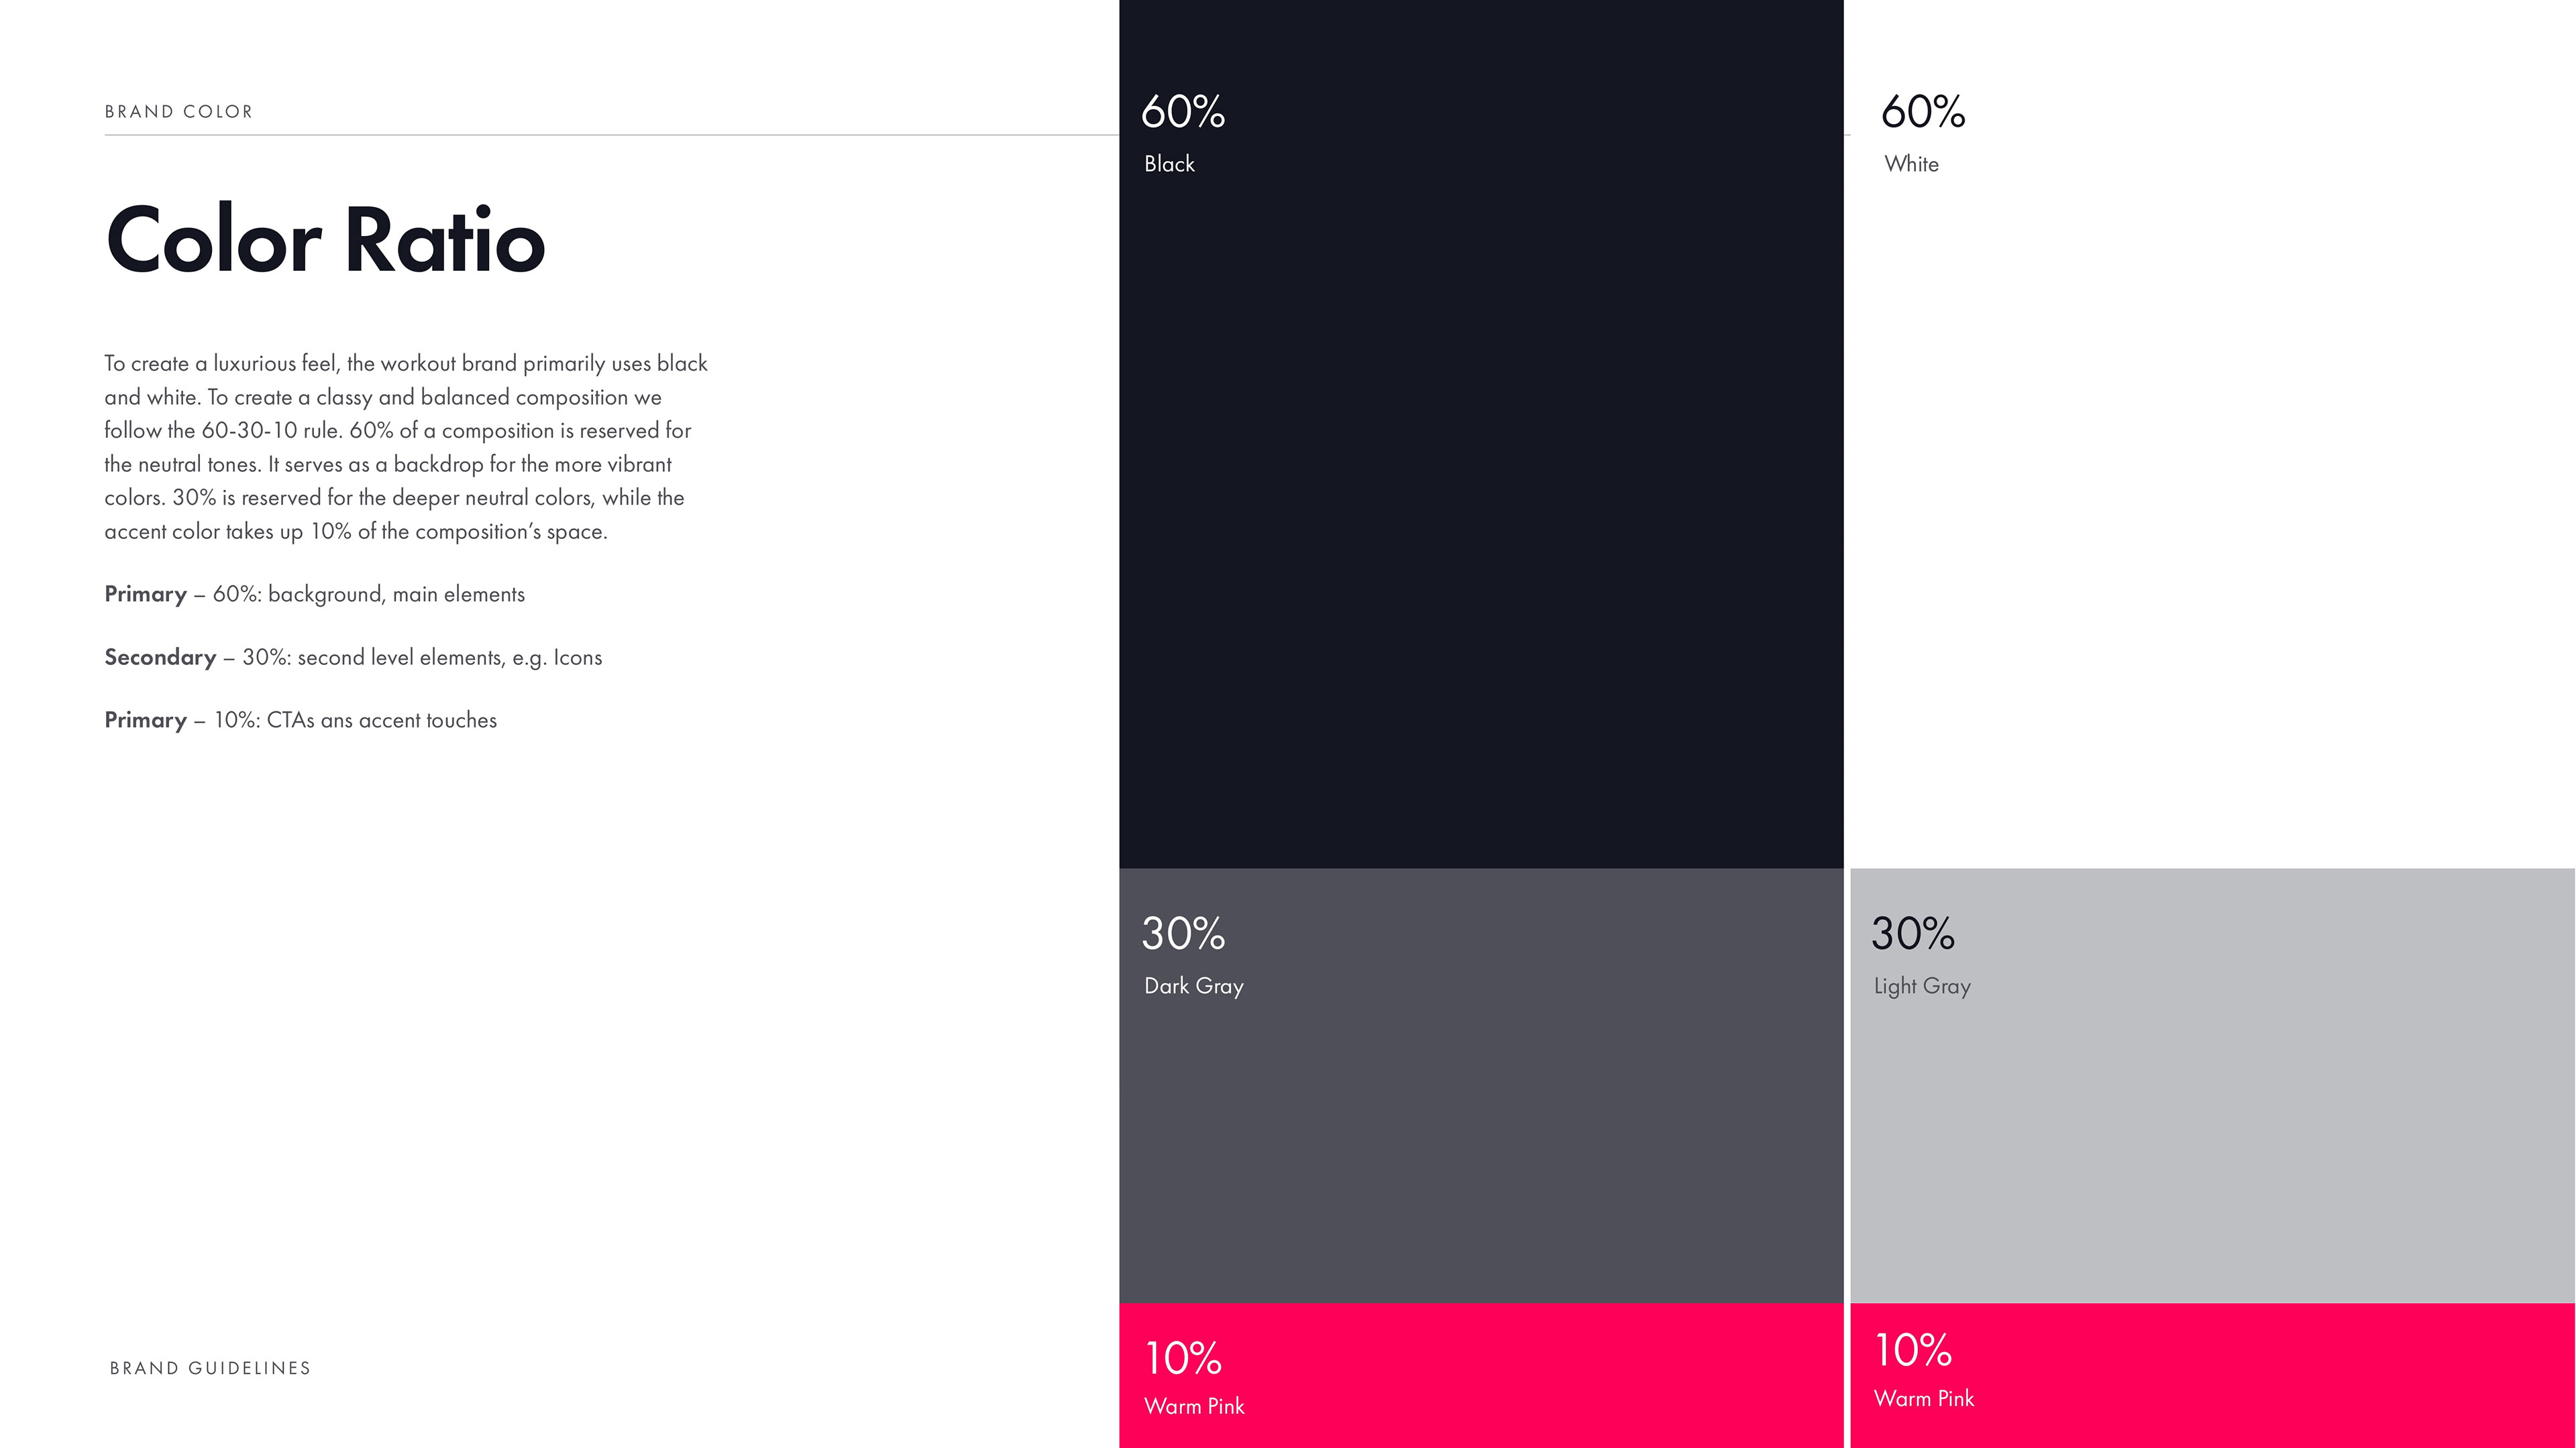This screenshot has height=1448, width=2576.
Task: Click the Secondary 30% second level line
Action: pyautogui.click(x=353, y=658)
